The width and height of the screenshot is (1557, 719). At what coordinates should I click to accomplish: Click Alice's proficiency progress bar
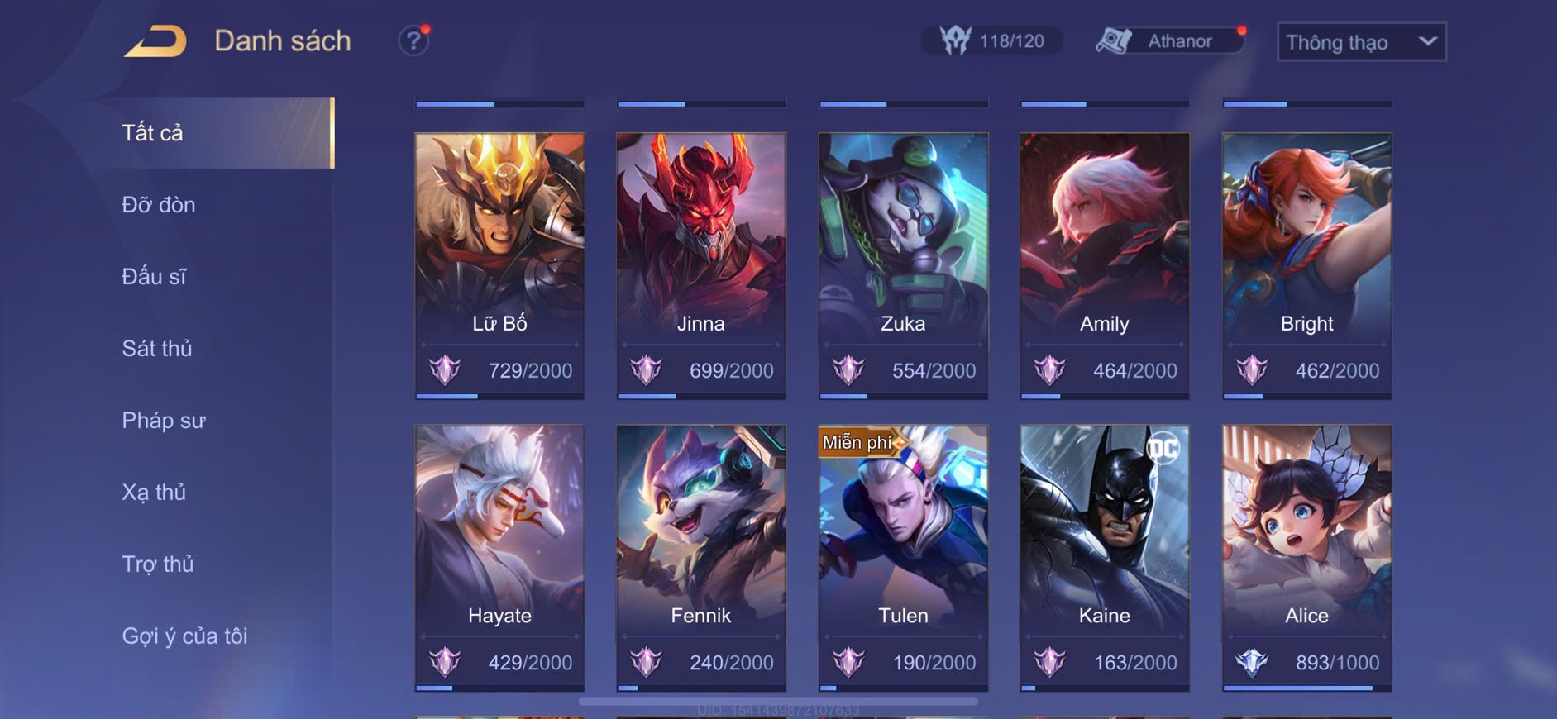tap(1306, 688)
